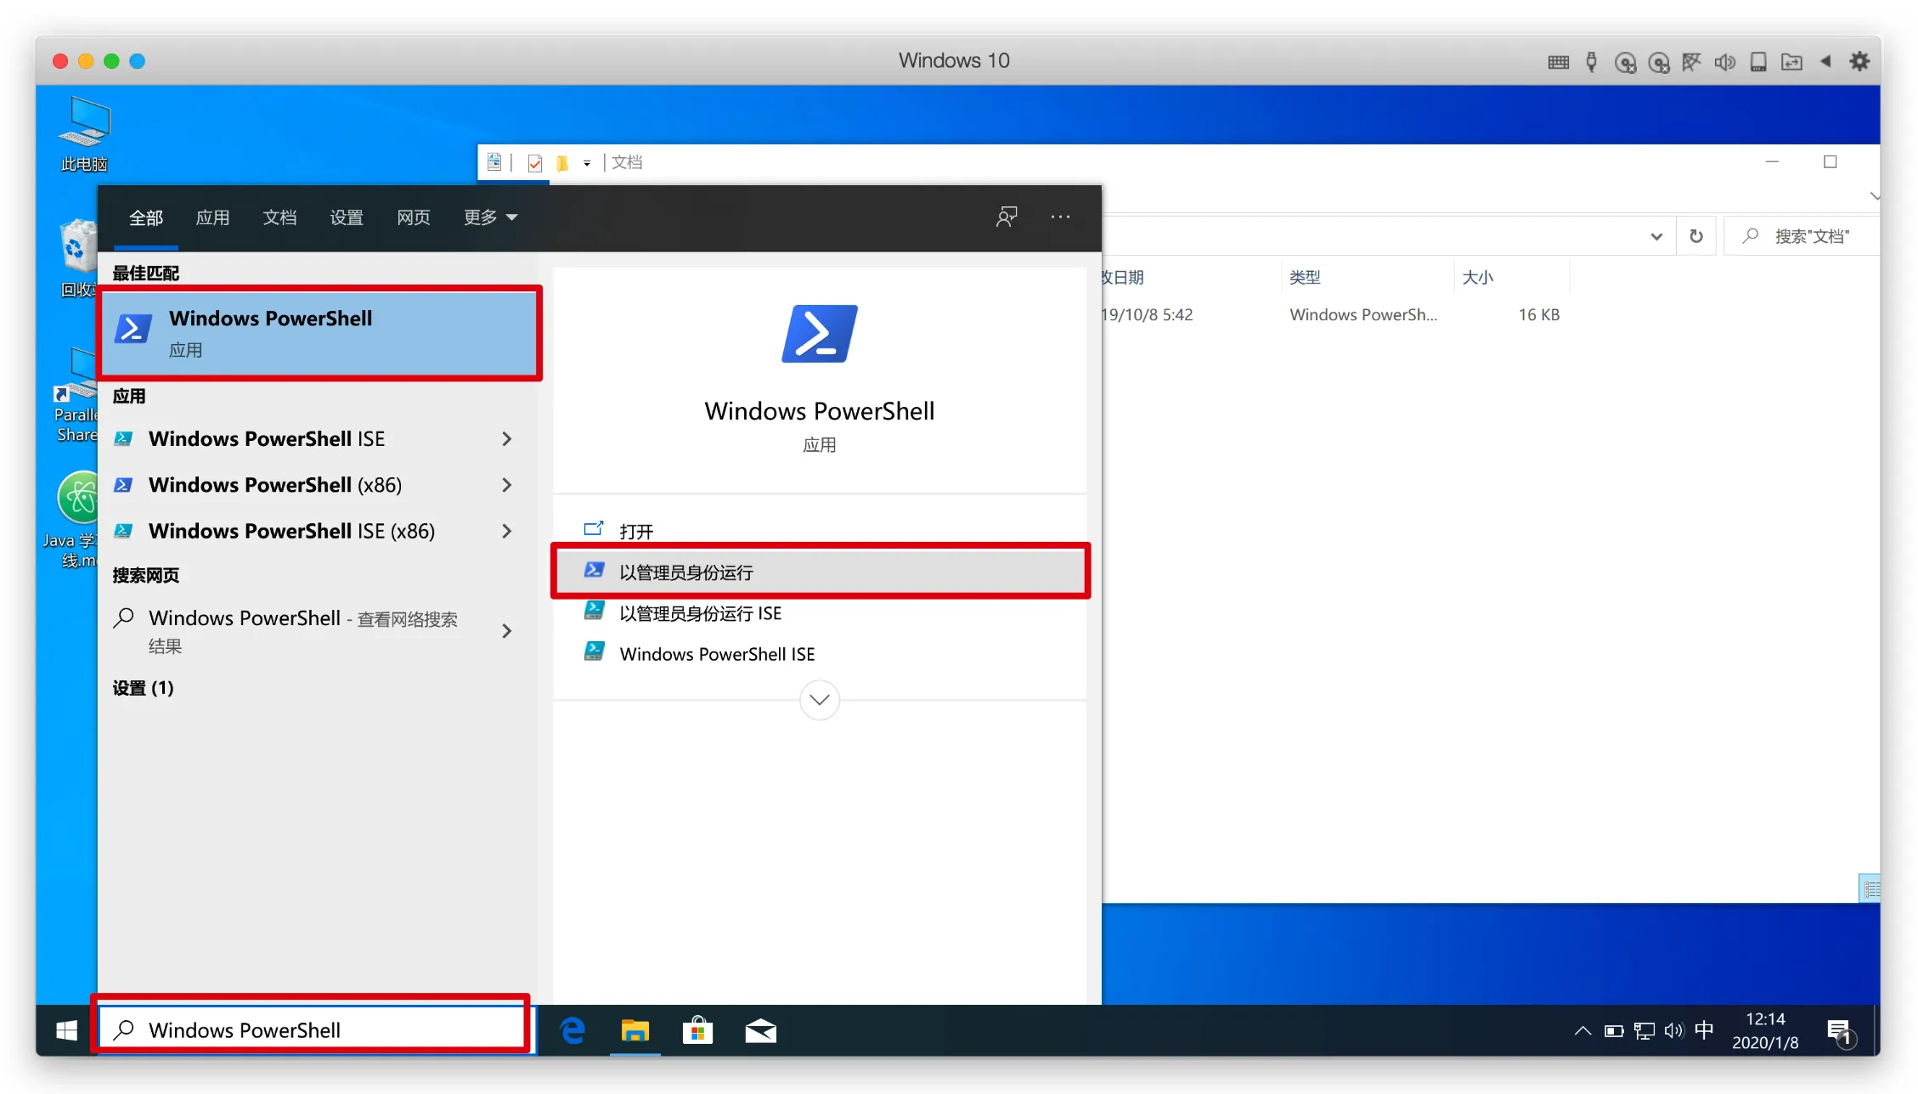Screen dimensions: 1918x1094
Task: Click checkmark icon in Explorer quick access toolbar
Action: pos(535,162)
